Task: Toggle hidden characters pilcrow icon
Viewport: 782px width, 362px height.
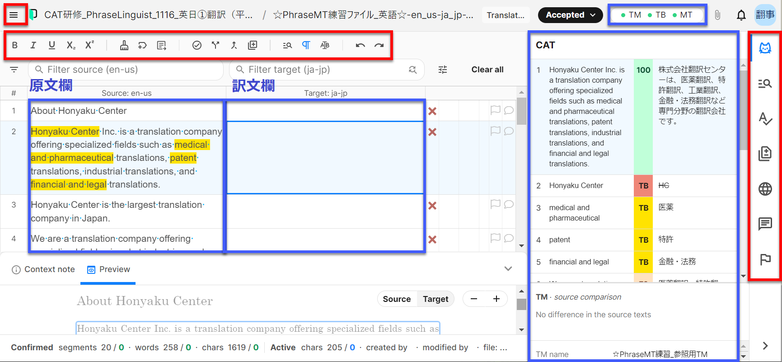Action: coord(306,45)
